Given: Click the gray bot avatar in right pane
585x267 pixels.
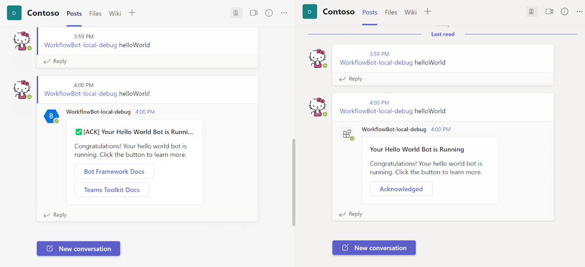Looking at the screenshot, I should point(347,134).
